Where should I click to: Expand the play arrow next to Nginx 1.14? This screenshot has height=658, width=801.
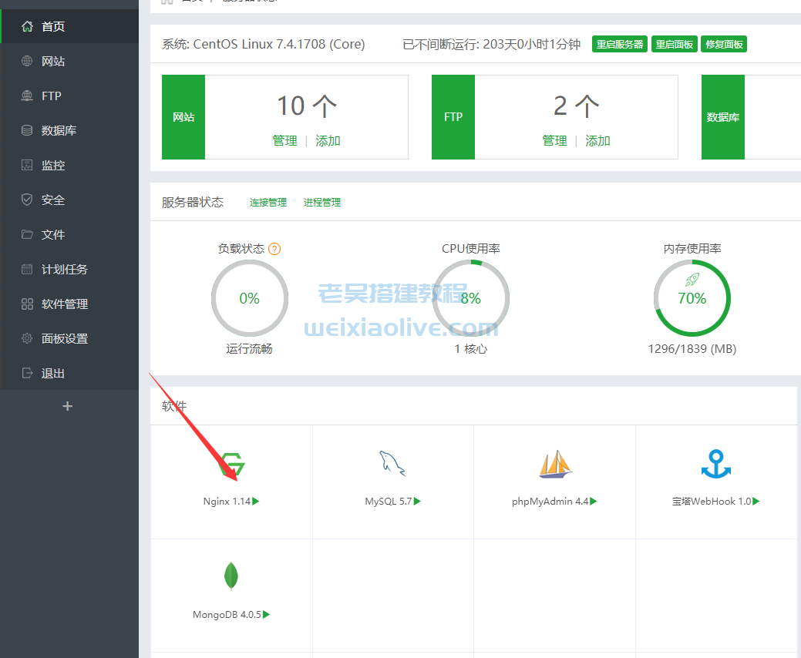[x=256, y=502]
